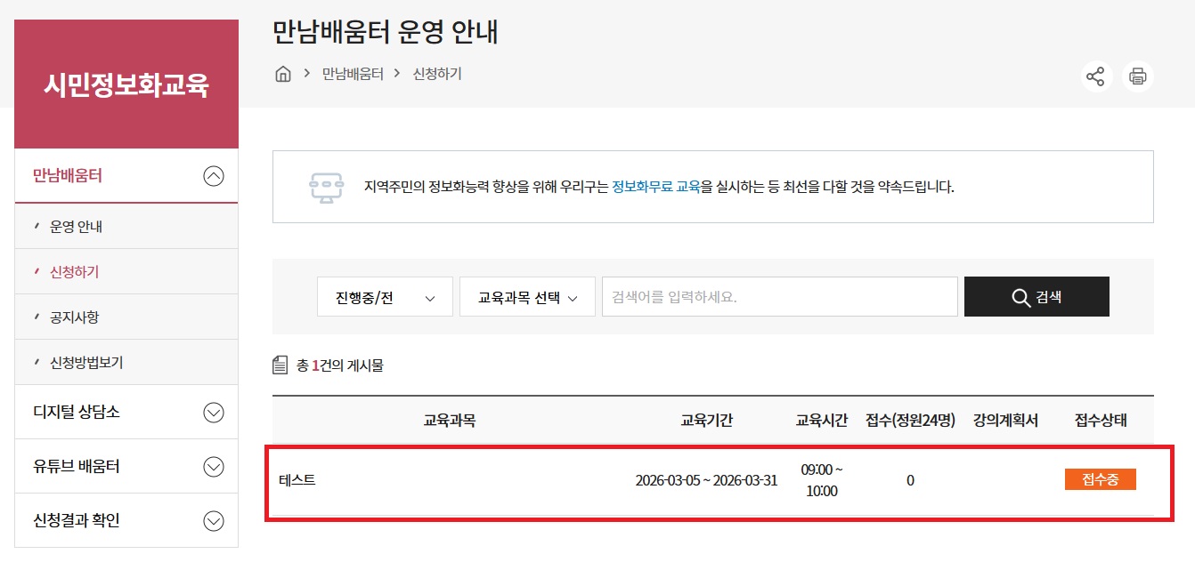Click the 만남배움터 breadcrumb link
Viewport: 1195px width, 578px height.
click(353, 74)
